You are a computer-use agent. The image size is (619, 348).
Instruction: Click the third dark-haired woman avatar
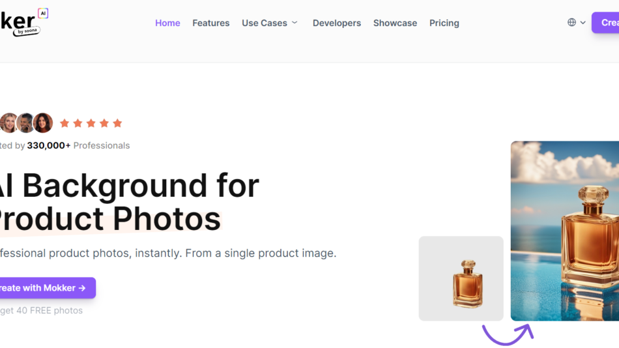pos(43,123)
